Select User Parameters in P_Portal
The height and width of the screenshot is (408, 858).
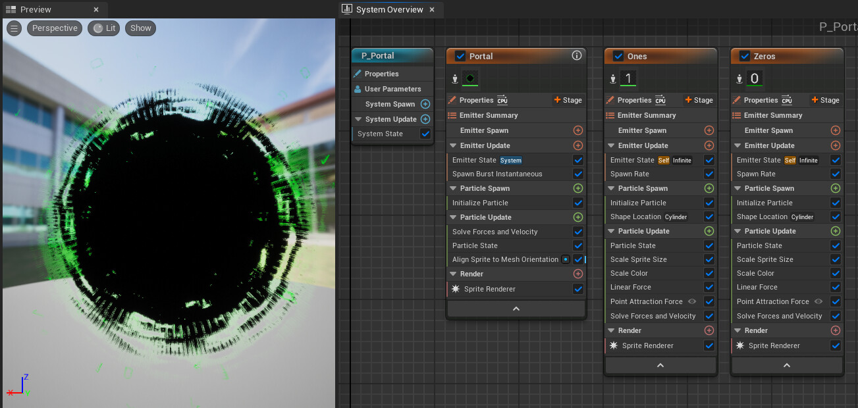click(392, 89)
